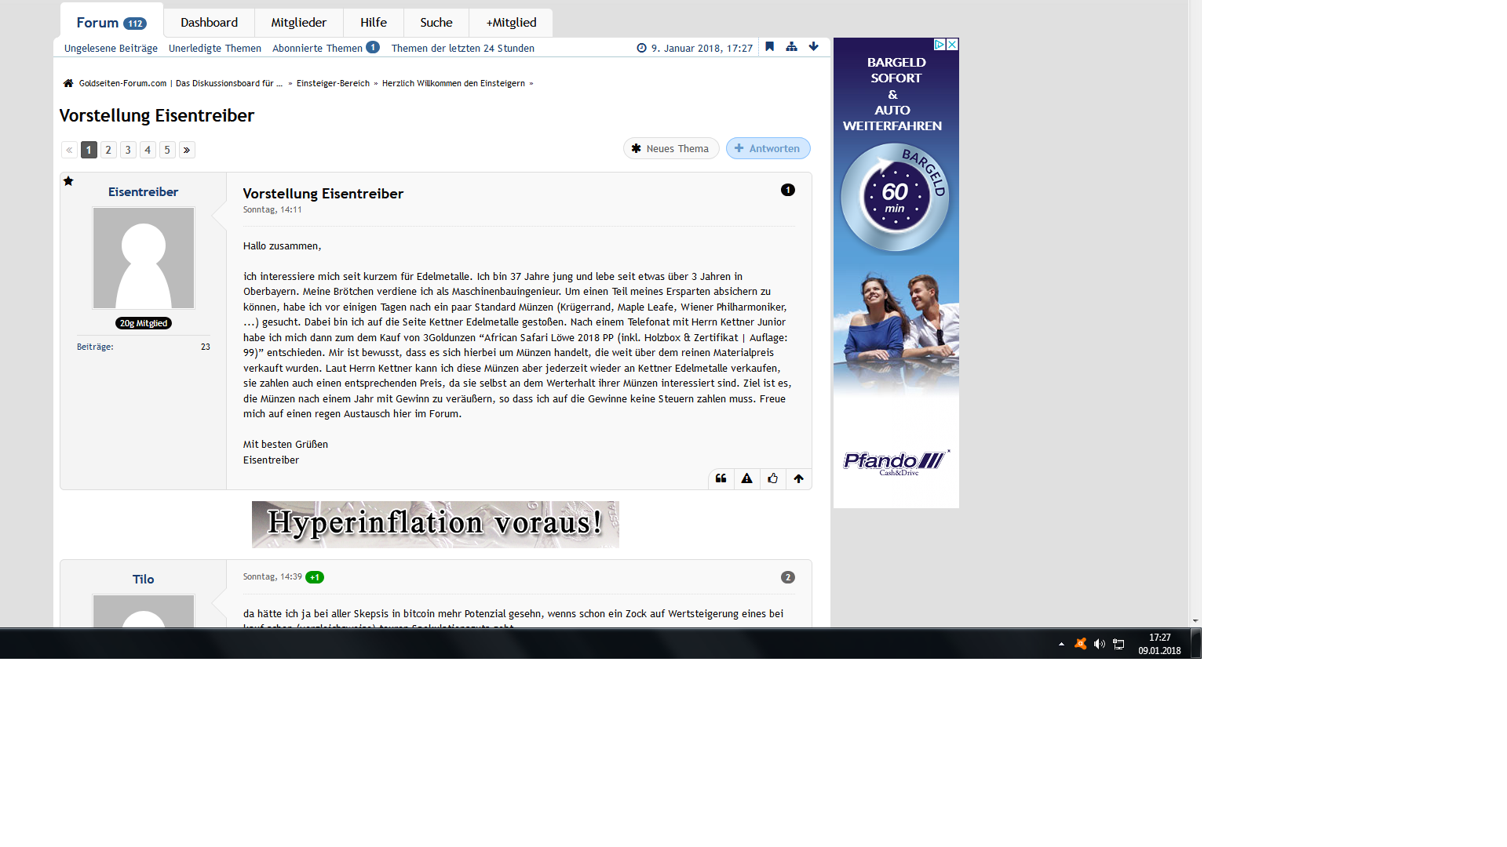The height and width of the screenshot is (847, 1507).
Task: Open the Dashboard tab
Action: point(209,23)
